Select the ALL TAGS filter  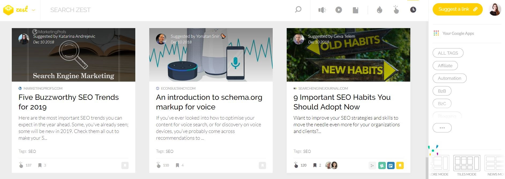[x=448, y=53]
